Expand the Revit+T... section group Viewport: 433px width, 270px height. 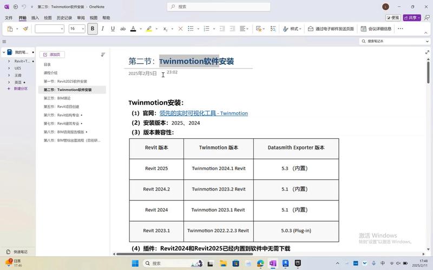point(9,61)
